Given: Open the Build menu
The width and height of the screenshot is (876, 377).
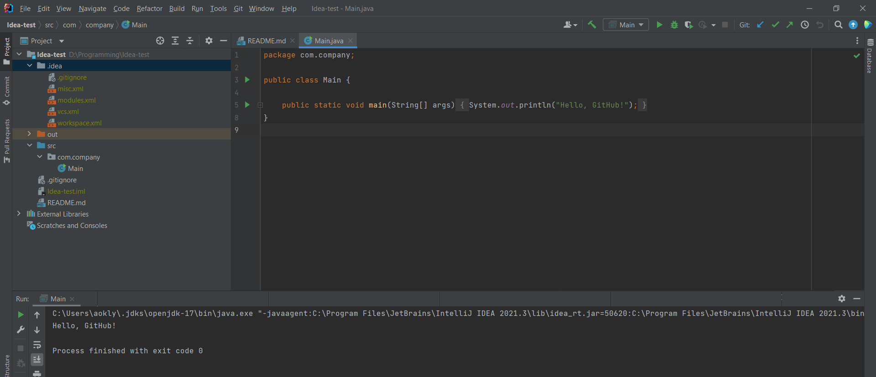Looking at the screenshot, I should point(177,8).
